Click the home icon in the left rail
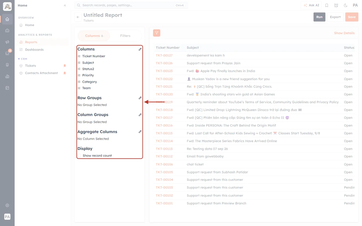 [x=7, y=19]
